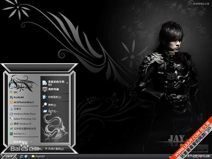Open My Computer (我的电脑)
212x159 pixels.
(51, 89)
